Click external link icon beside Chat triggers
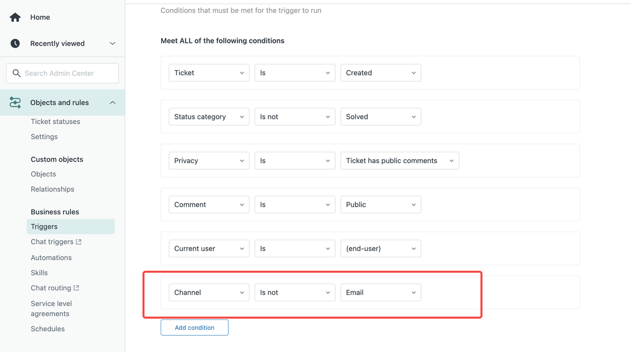 coord(78,242)
